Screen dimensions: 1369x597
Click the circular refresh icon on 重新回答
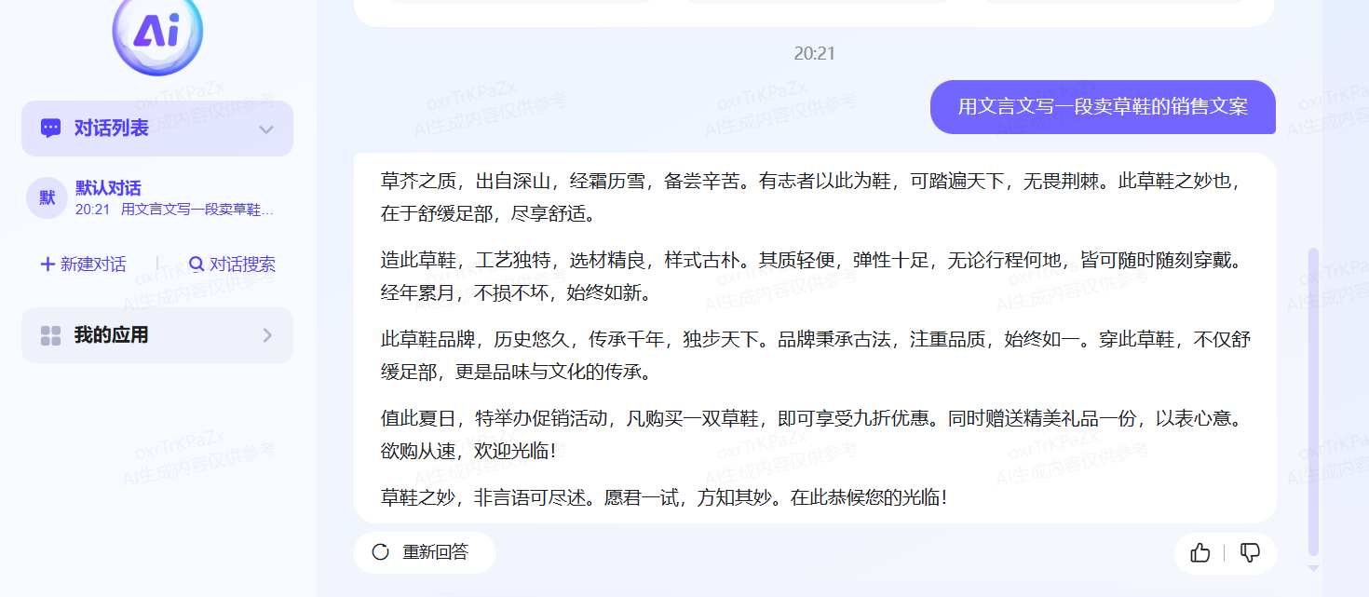[379, 551]
